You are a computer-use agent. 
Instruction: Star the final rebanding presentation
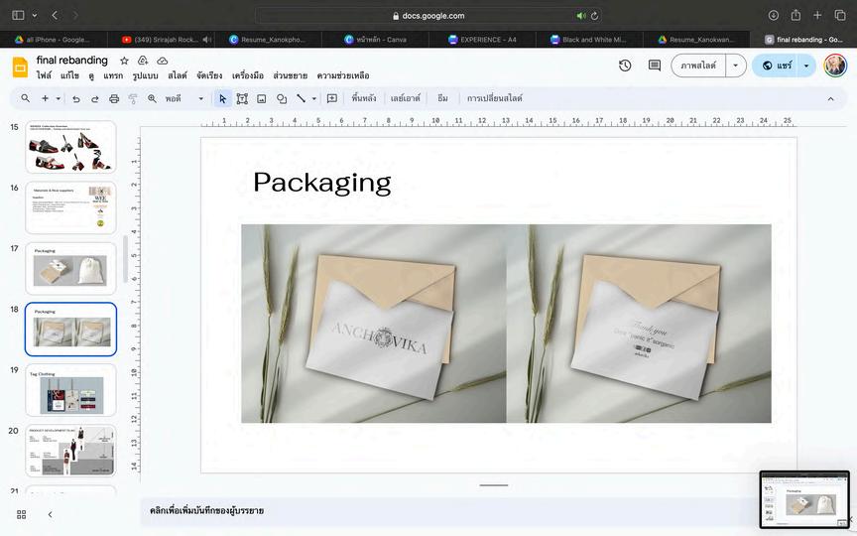[125, 61]
